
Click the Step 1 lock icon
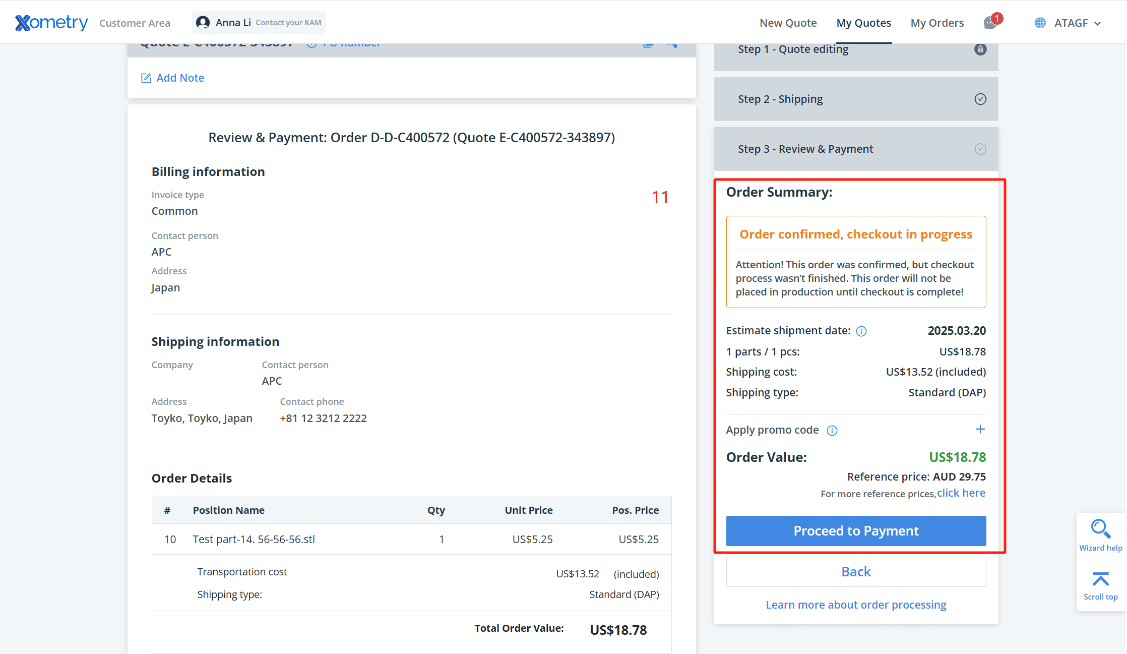click(980, 49)
